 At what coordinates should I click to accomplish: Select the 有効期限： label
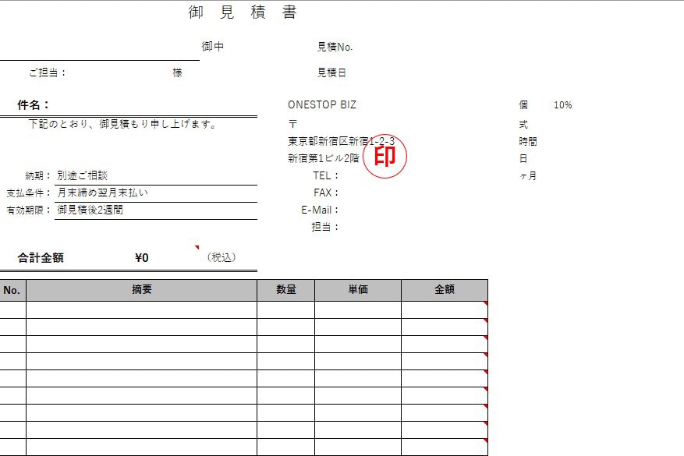[x=28, y=210]
